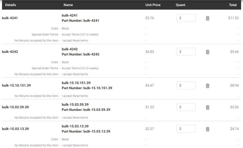243x148 pixels.
Task: Click the Unit Price column header
Action: (x=153, y=5)
